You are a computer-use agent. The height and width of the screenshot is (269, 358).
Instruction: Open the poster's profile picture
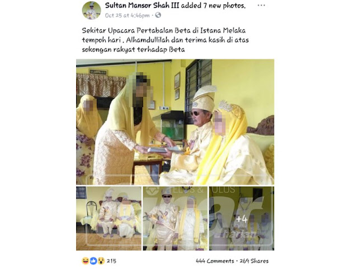coord(91,10)
